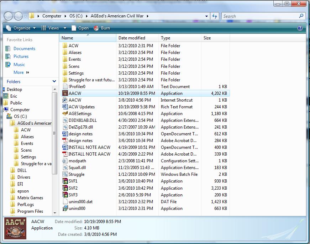The height and width of the screenshot is (244, 310).
Task: Click the Help question mark icon
Action: pos(300,28)
